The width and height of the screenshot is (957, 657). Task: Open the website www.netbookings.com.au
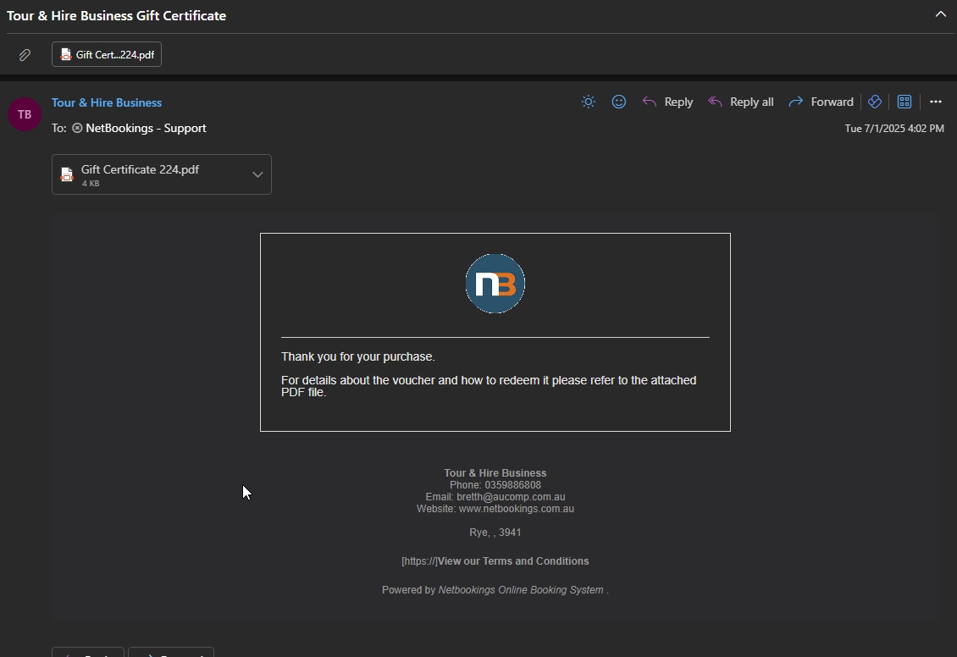517,509
